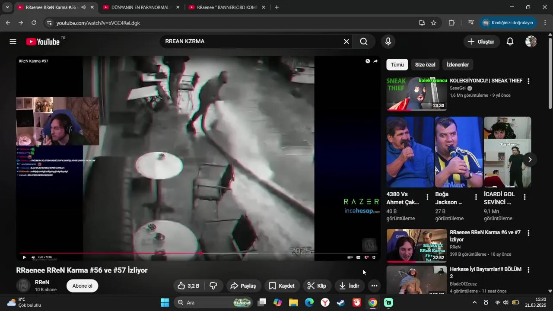Select the İzlenenler filter chip
Viewport: 553px width, 311px height.
coord(458,65)
